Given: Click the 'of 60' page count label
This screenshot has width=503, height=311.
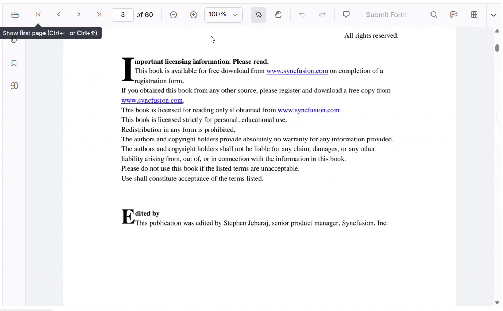Looking at the screenshot, I should (145, 15).
